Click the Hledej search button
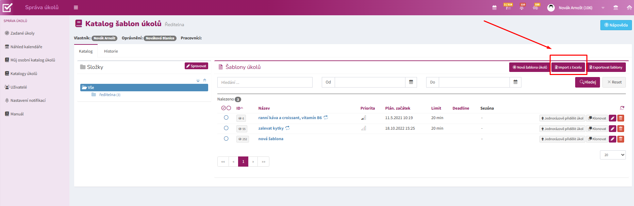Viewport: 634px width, 206px height. coord(587,82)
